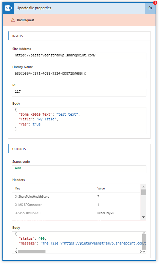
Task: Click the Headers label
Action: click(x=18, y=180)
